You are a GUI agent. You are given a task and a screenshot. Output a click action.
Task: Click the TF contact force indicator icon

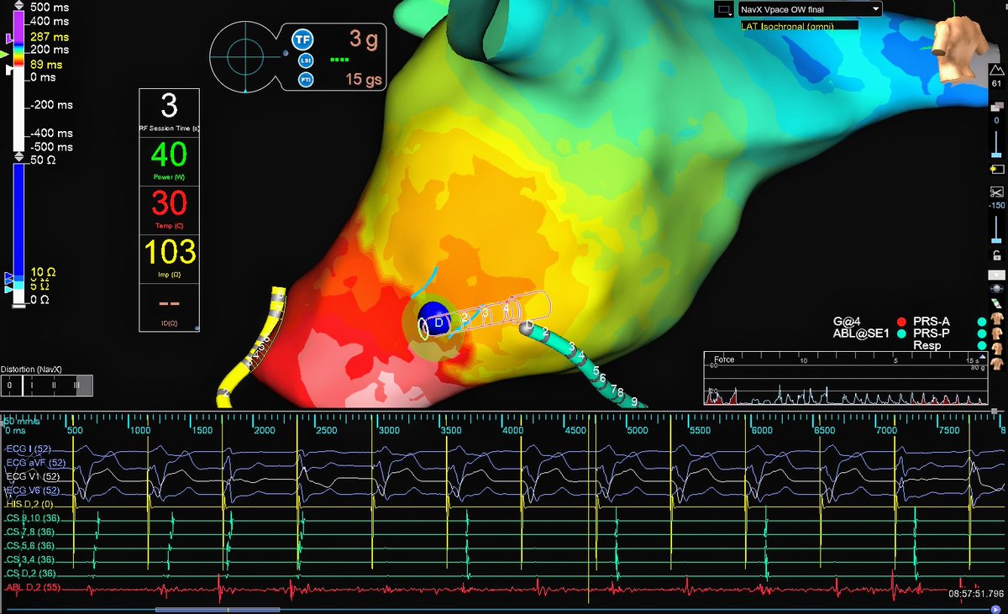[302, 39]
